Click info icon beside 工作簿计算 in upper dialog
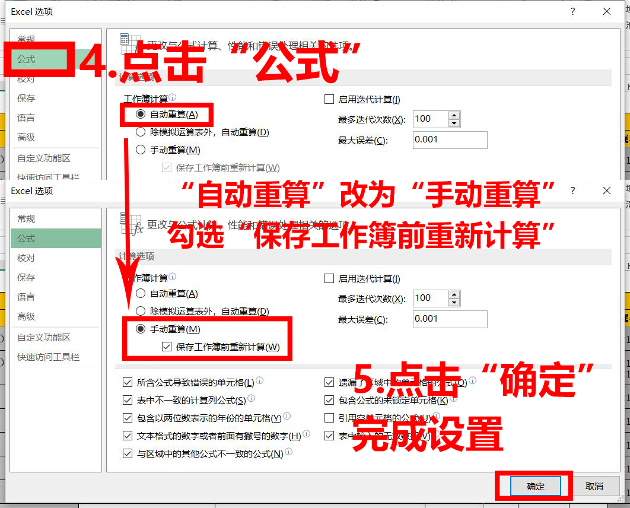630x508 pixels. point(173,97)
